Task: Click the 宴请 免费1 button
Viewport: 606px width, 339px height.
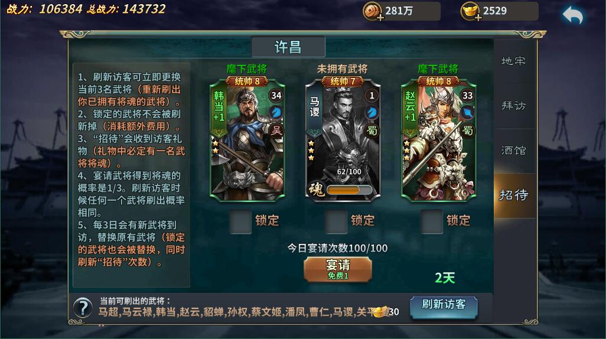Action: [x=338, y=269]
